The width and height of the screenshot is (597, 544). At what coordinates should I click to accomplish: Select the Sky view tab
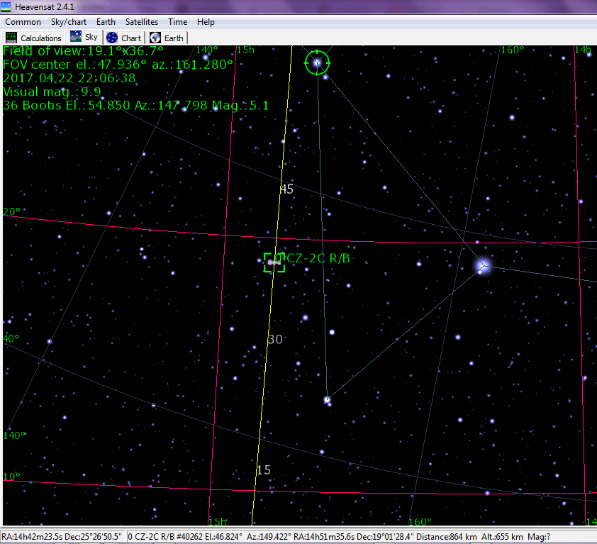84,38
